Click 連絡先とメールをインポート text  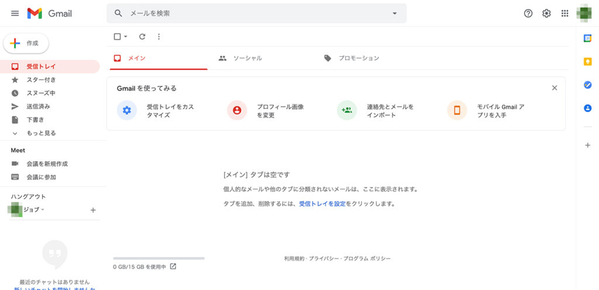coord(390,111)
